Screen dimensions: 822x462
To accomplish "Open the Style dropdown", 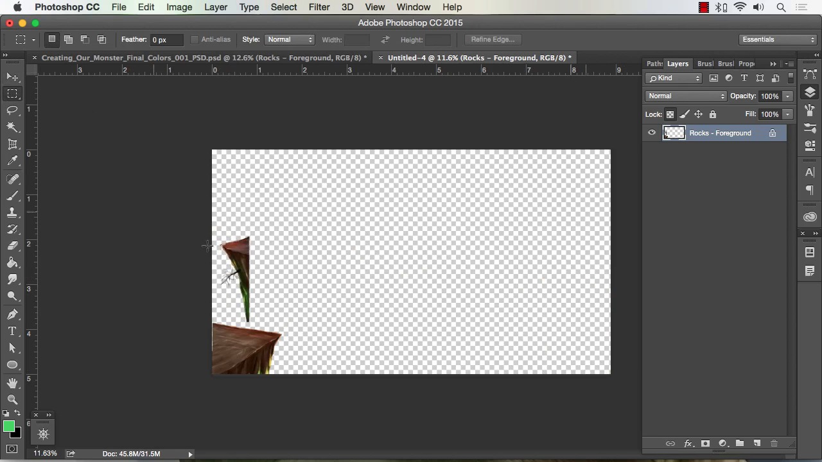I will pos(290,40).
